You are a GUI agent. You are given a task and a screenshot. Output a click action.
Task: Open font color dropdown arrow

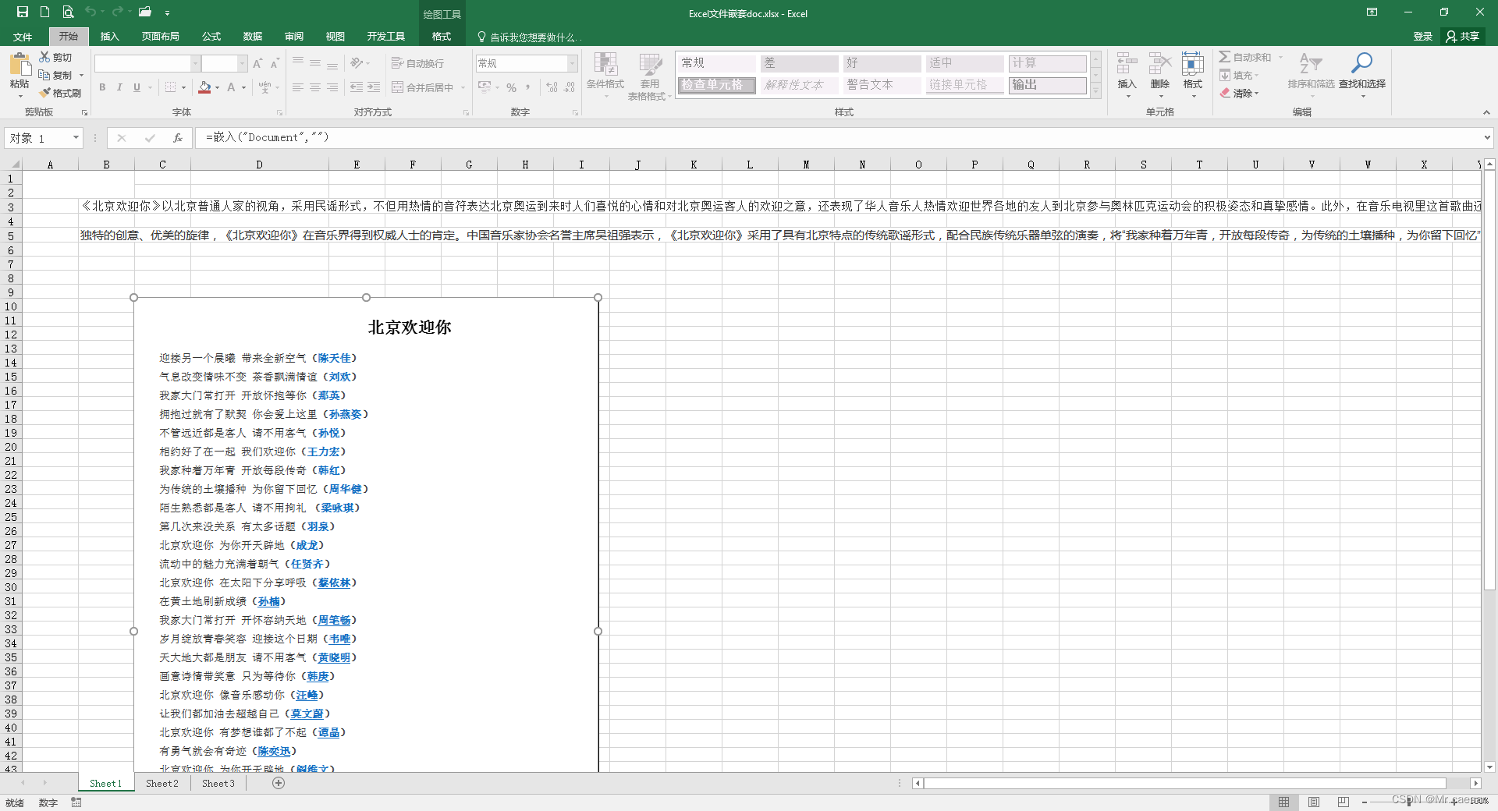(x=243, y=87)
